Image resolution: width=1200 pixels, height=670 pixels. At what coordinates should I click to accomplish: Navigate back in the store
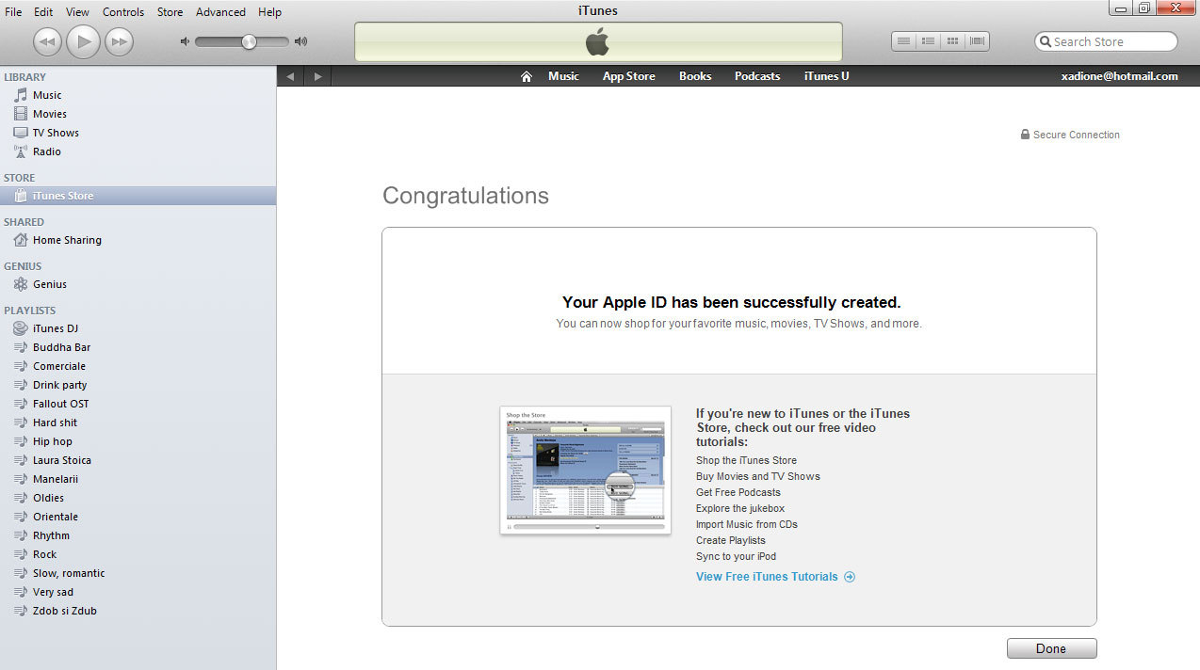(290, 76)
